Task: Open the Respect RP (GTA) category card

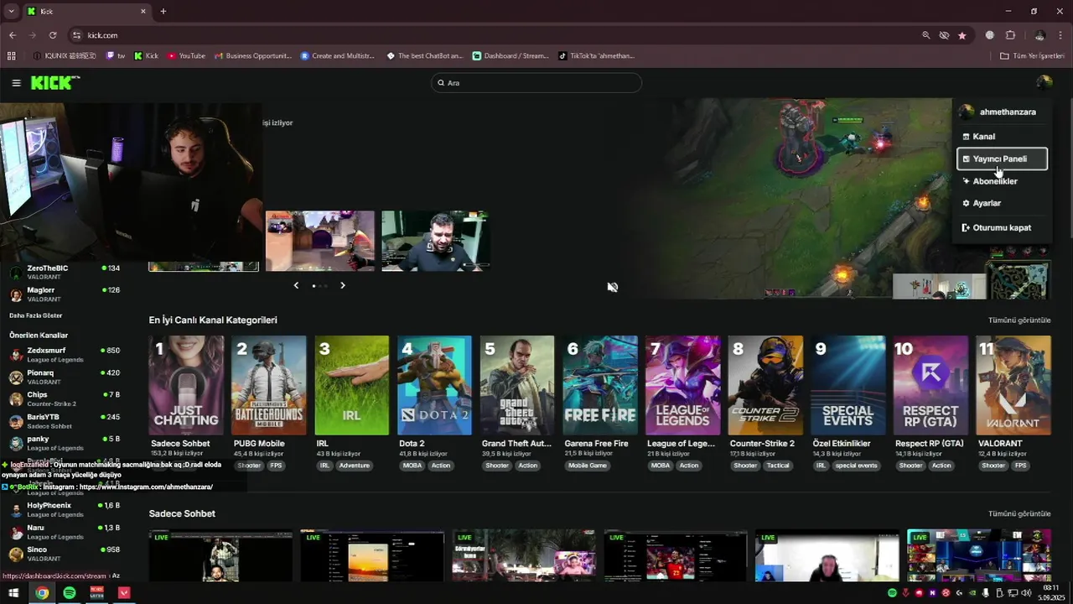Action: point(931,385)
